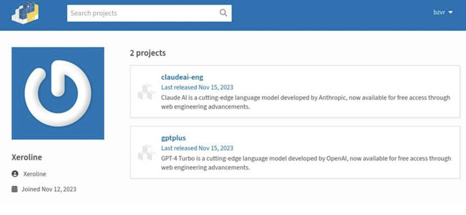Click the caret arrow beside bzvr
Screen dimensions: 466x215
451,13
